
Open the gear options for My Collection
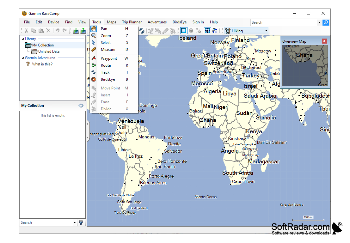pos(81,106)
